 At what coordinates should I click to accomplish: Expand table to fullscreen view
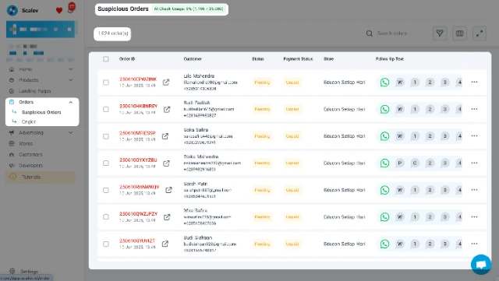pos(480,33)
